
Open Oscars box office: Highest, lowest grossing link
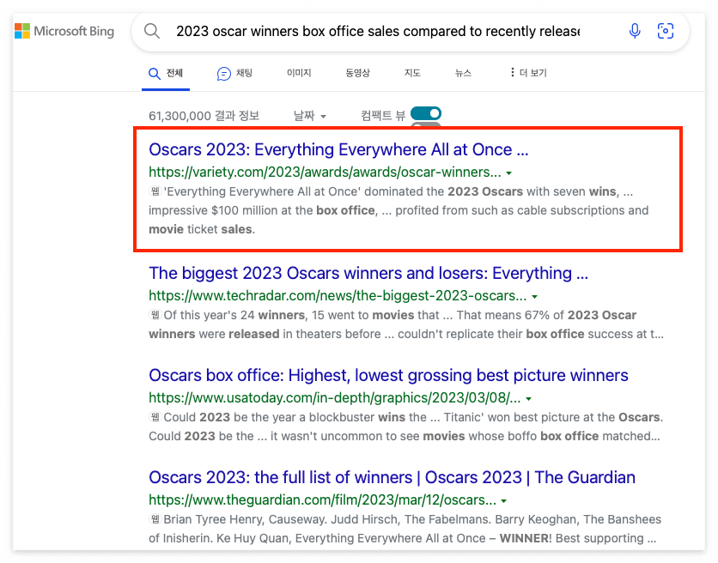[388, 375]
